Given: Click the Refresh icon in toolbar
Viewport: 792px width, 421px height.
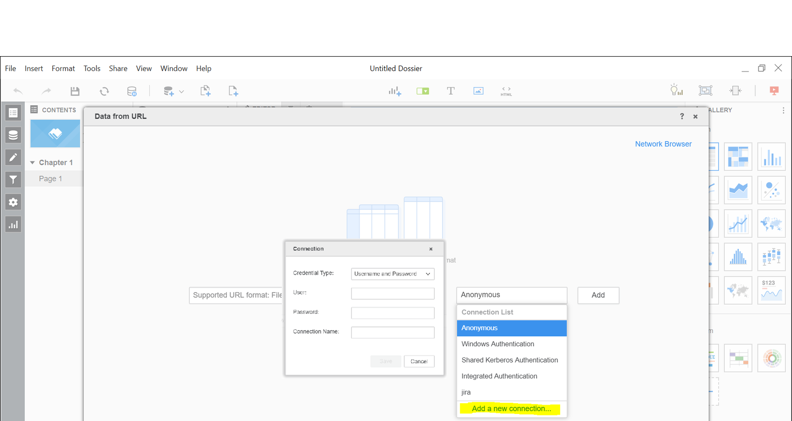Looking at the screenshot, I should (x=104, y=91).
